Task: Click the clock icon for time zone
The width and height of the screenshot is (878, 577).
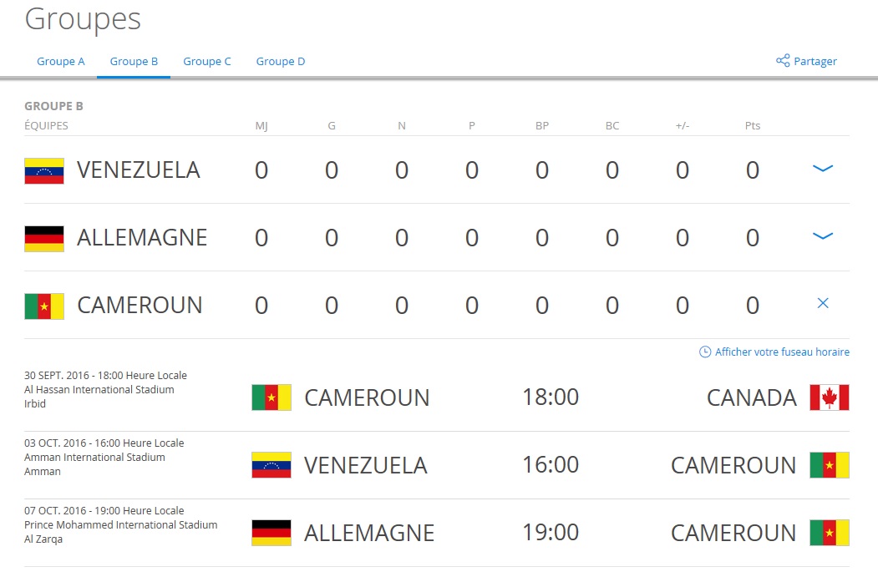Action: point(705,352)
